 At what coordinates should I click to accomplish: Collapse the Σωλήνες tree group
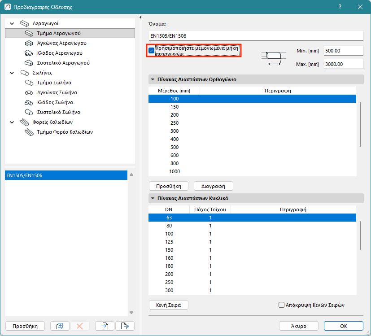point(12,73)
